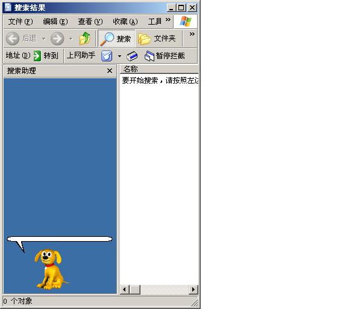Screen dimensions: 358x309
Task: Open the 编辑(E) menu
Action: point(55,22)
